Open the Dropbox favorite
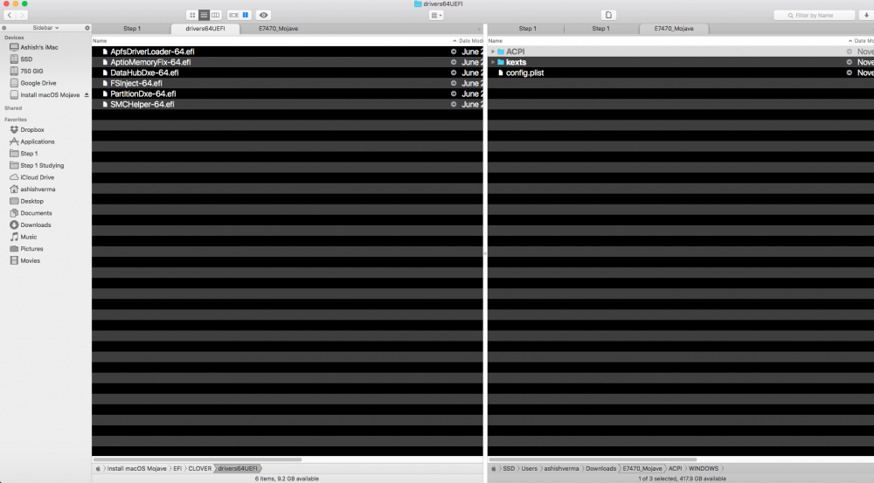This screenshot has height=483, width=874. coord(27,130)
